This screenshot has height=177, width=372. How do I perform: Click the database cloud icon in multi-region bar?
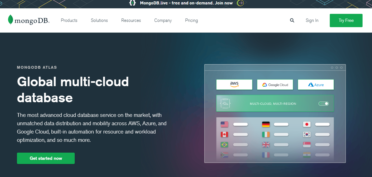(225, 103)
